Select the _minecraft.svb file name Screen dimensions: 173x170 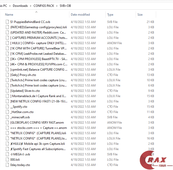[x=20, y=117]
